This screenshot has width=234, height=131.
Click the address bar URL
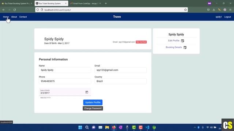[x=58, y=10]
